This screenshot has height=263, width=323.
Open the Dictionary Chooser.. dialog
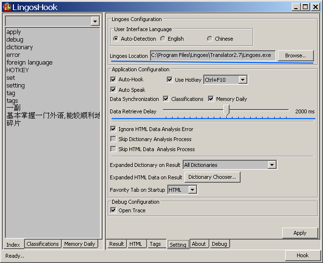tap(212, 177)
